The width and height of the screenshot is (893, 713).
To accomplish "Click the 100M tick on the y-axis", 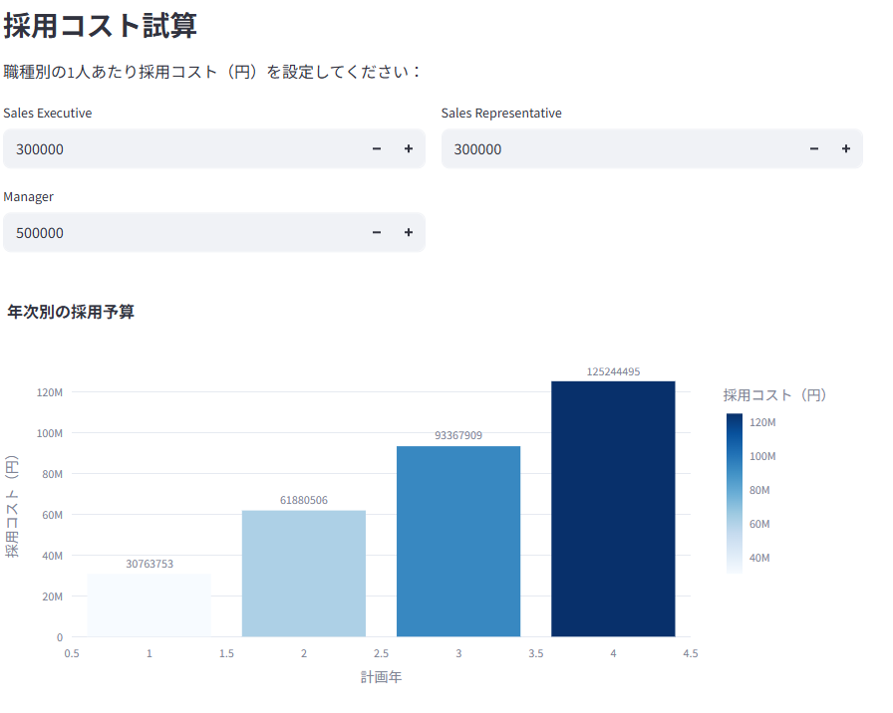I will coord(50,433).
